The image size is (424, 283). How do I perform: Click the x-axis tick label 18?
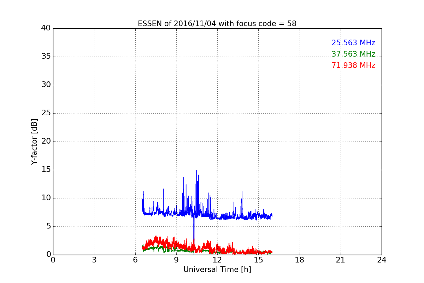pyautogui.click(x=299, y=260)
